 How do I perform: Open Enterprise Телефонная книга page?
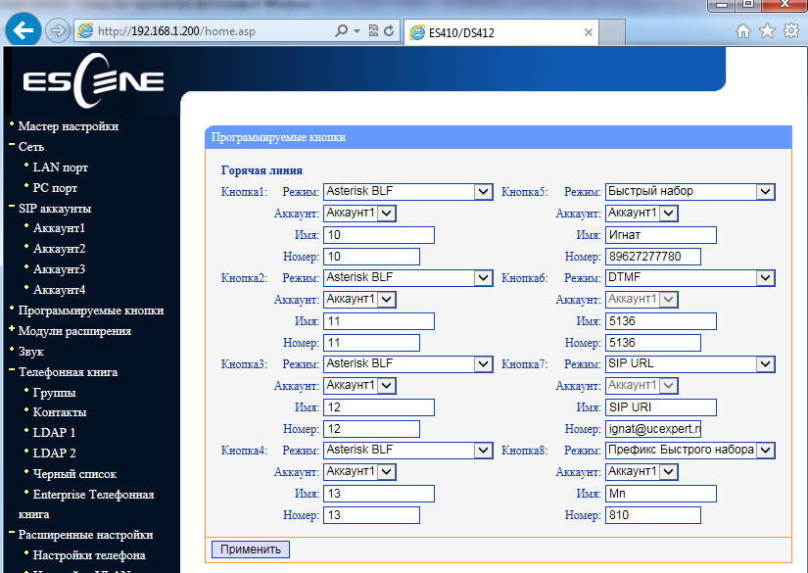(93, 495)
